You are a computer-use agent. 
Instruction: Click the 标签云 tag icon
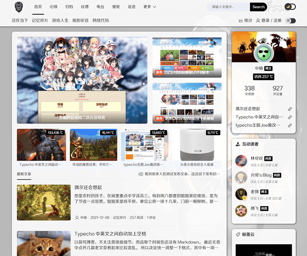[x=238, y=234]
